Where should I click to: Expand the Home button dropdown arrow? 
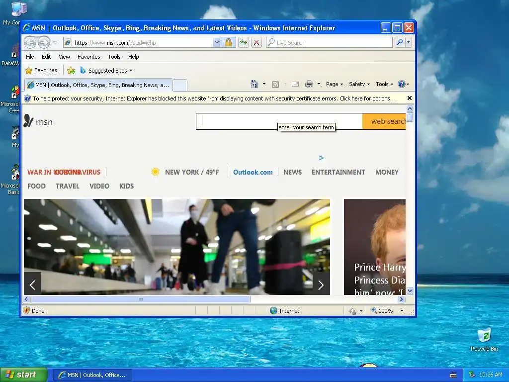pyautogui.click(x=264, y=84)
